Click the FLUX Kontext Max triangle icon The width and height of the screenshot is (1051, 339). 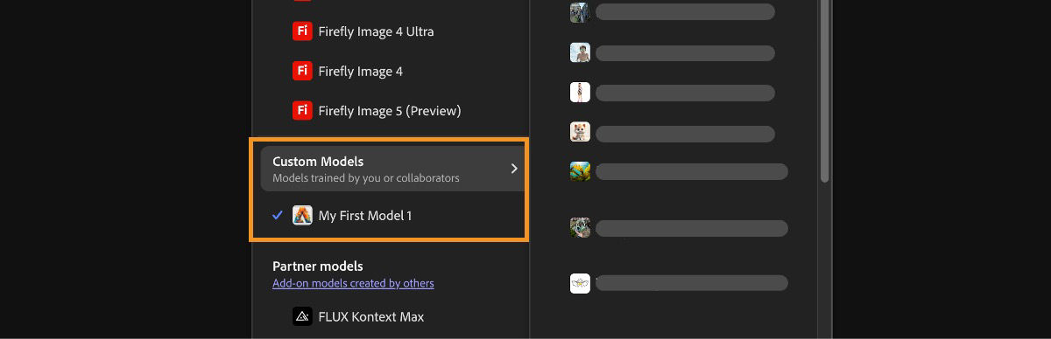pos(302,316)
